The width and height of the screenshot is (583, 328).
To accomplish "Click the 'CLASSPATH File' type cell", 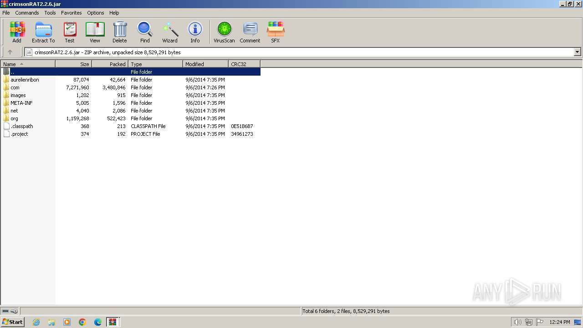I will (x=148, y=126).
